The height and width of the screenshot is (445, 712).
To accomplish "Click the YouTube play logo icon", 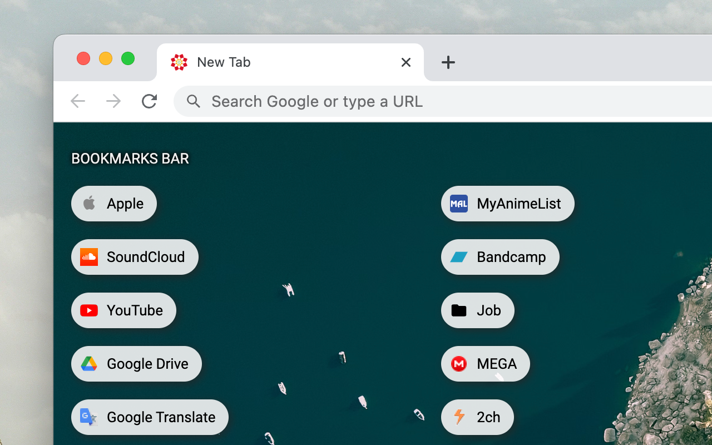I will (89, 310).
